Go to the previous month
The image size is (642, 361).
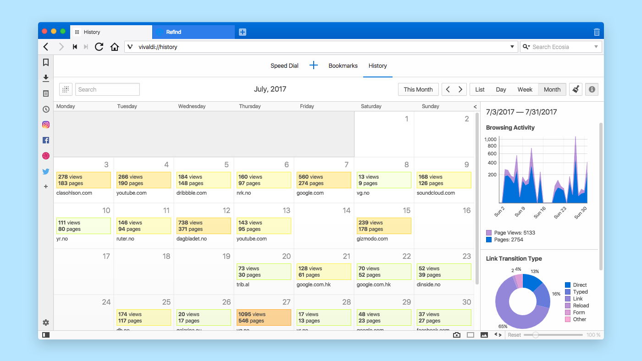448,89
